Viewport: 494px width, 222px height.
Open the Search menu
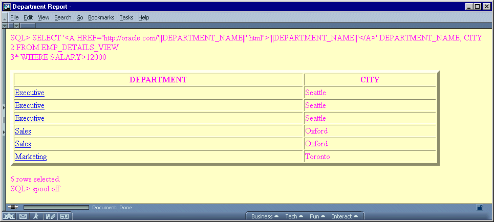[x=62, y=17]
